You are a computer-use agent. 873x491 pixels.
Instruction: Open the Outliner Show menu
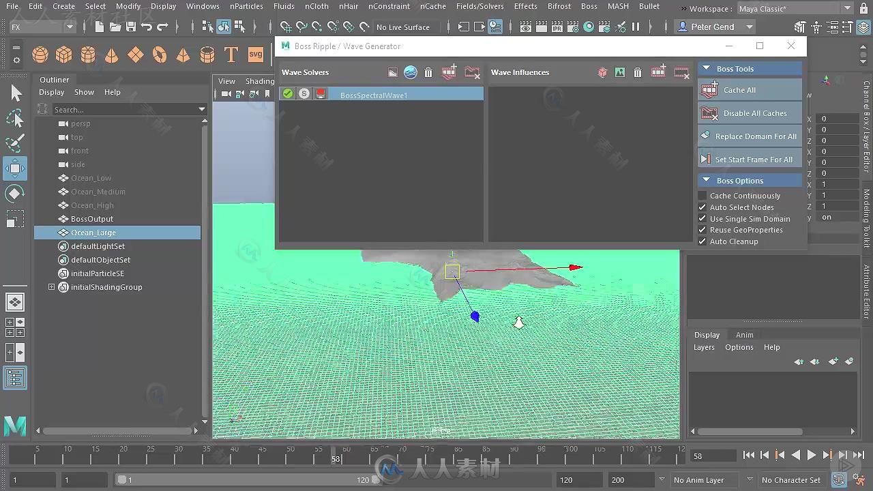[85, 92]
